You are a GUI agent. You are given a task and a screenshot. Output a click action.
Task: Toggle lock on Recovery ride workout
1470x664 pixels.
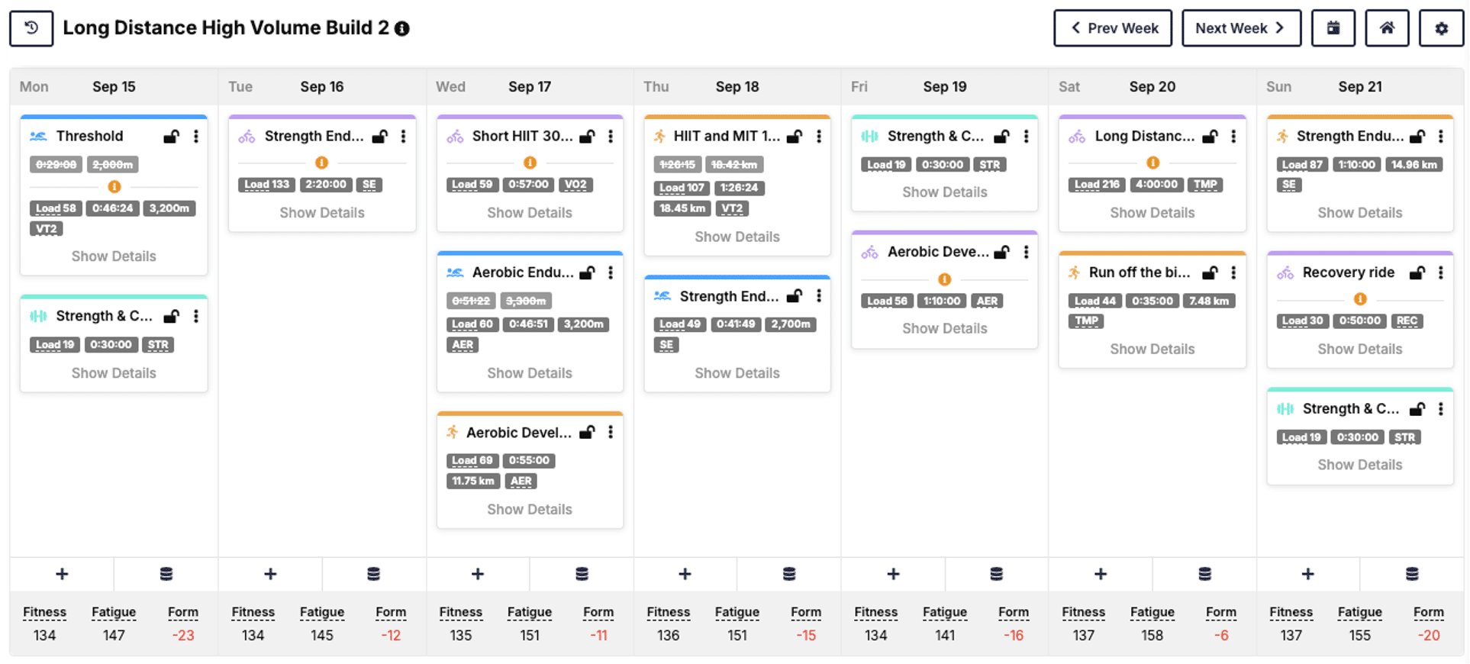click(1417, 273)
